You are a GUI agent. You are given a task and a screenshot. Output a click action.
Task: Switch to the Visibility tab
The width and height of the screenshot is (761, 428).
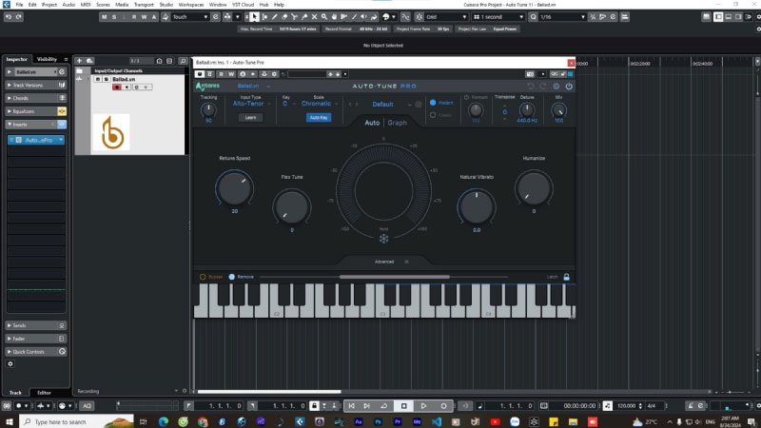(47, 59)
